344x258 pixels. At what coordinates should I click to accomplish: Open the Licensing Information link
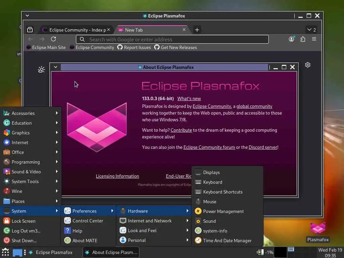(x=117, y=176)
